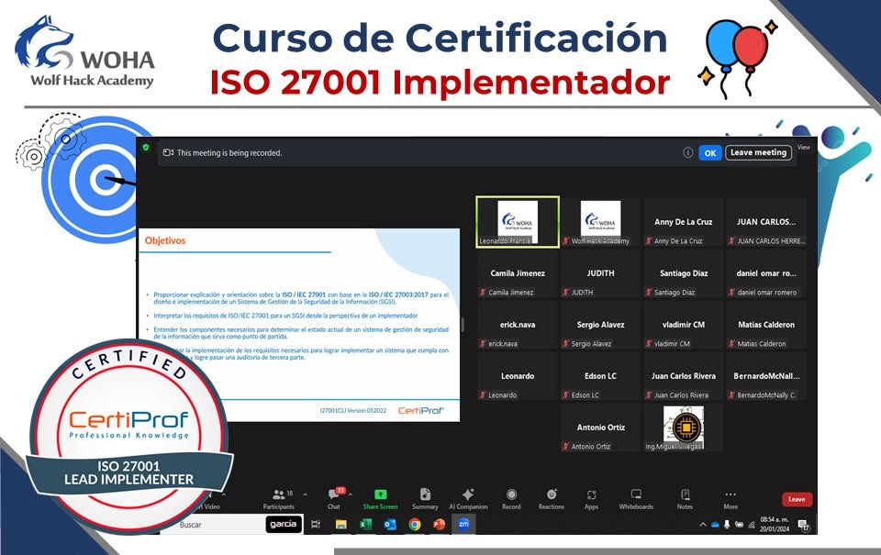Click OK on the recording notice
This screenshot has height=555, width=881.
click(x=710, y=153)
